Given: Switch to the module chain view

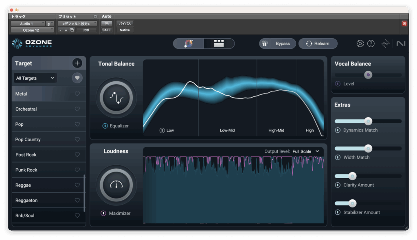Looking at the screenshot, I should point(219,44).
